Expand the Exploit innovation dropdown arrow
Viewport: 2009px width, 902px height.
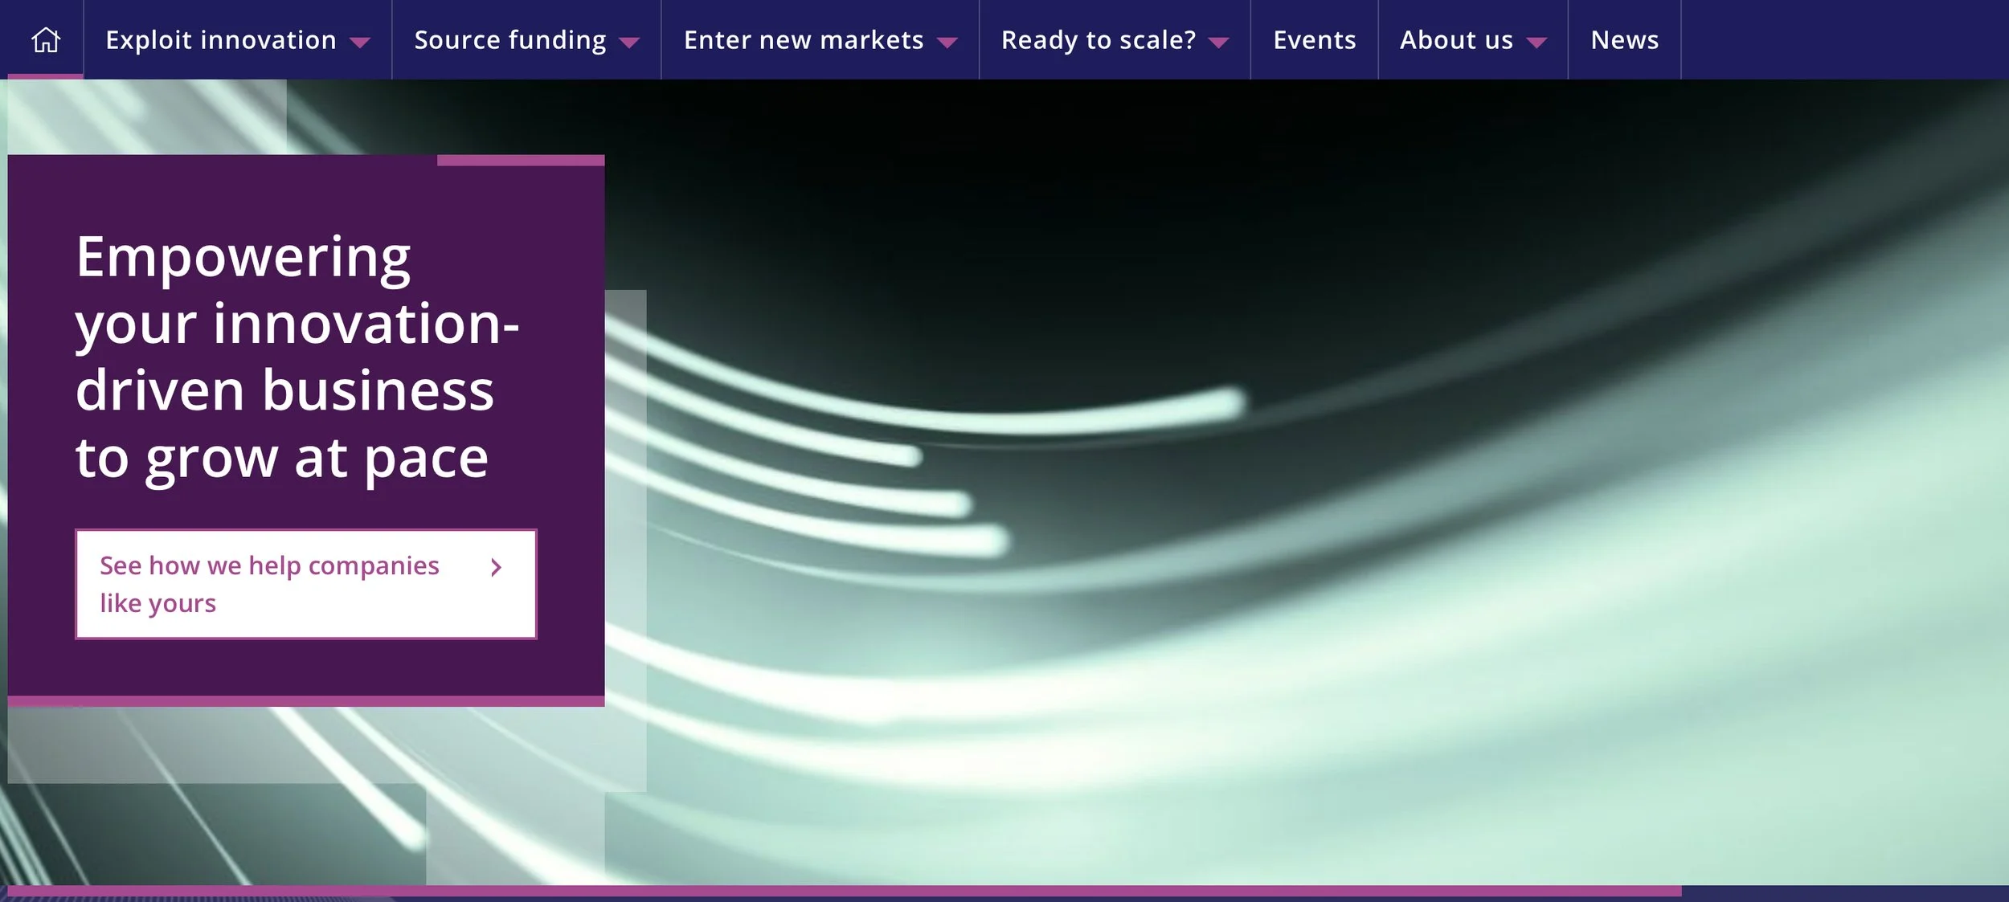pyautogui.click(x=360, y=43)
